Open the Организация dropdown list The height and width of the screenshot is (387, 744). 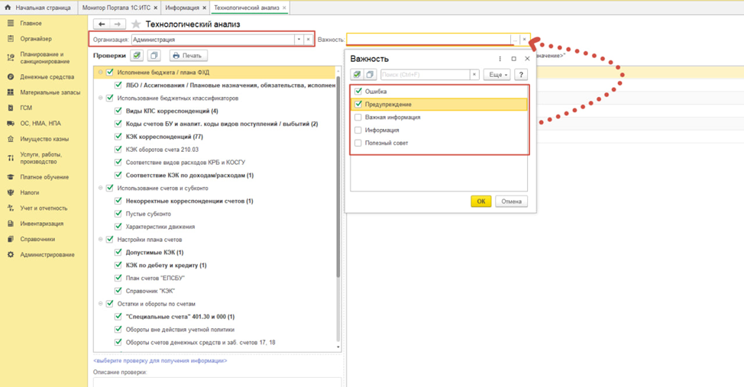click(299, 40)
